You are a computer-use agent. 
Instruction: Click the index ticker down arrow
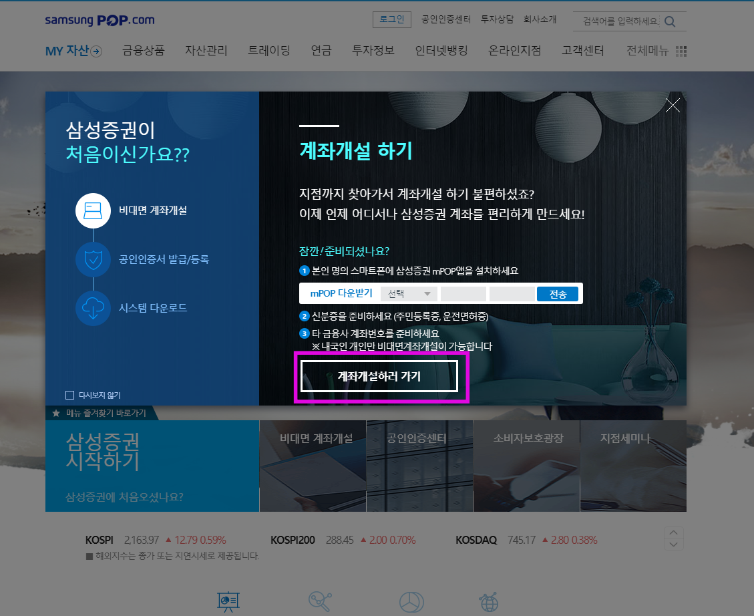click(x=673, y=545)
